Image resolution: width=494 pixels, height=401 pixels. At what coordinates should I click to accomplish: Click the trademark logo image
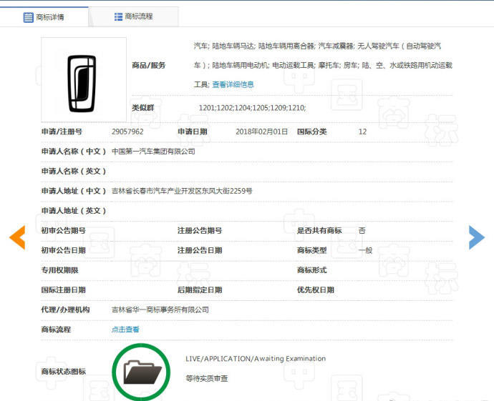(x=84, y=80)
